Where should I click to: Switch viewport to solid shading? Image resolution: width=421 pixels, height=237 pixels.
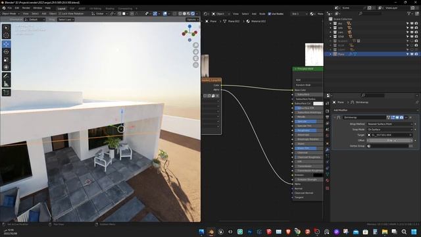click(x=184, y=14)
